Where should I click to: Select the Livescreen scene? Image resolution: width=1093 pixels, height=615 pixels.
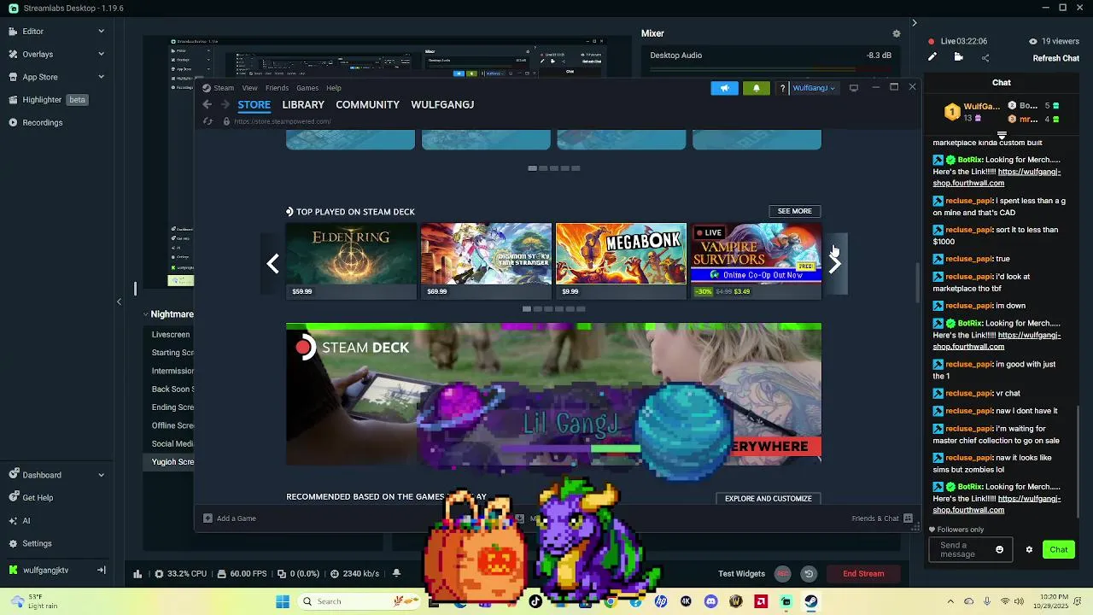(x=171, y=335)
